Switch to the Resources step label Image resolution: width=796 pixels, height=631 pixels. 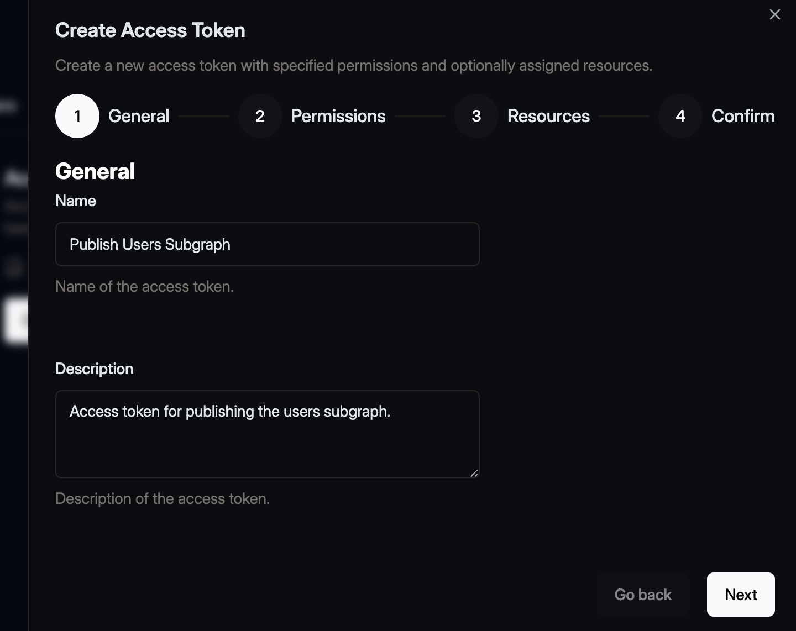pos(548,116)
